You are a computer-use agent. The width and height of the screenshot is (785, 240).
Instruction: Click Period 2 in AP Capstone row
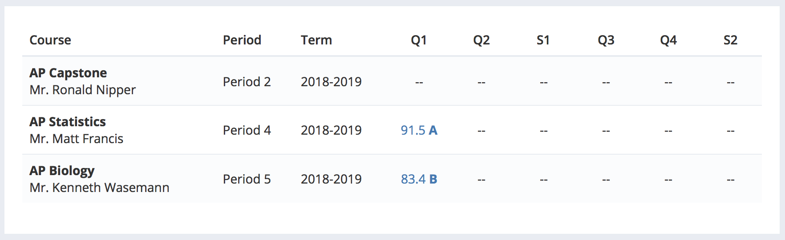click(x=247, y=82)
